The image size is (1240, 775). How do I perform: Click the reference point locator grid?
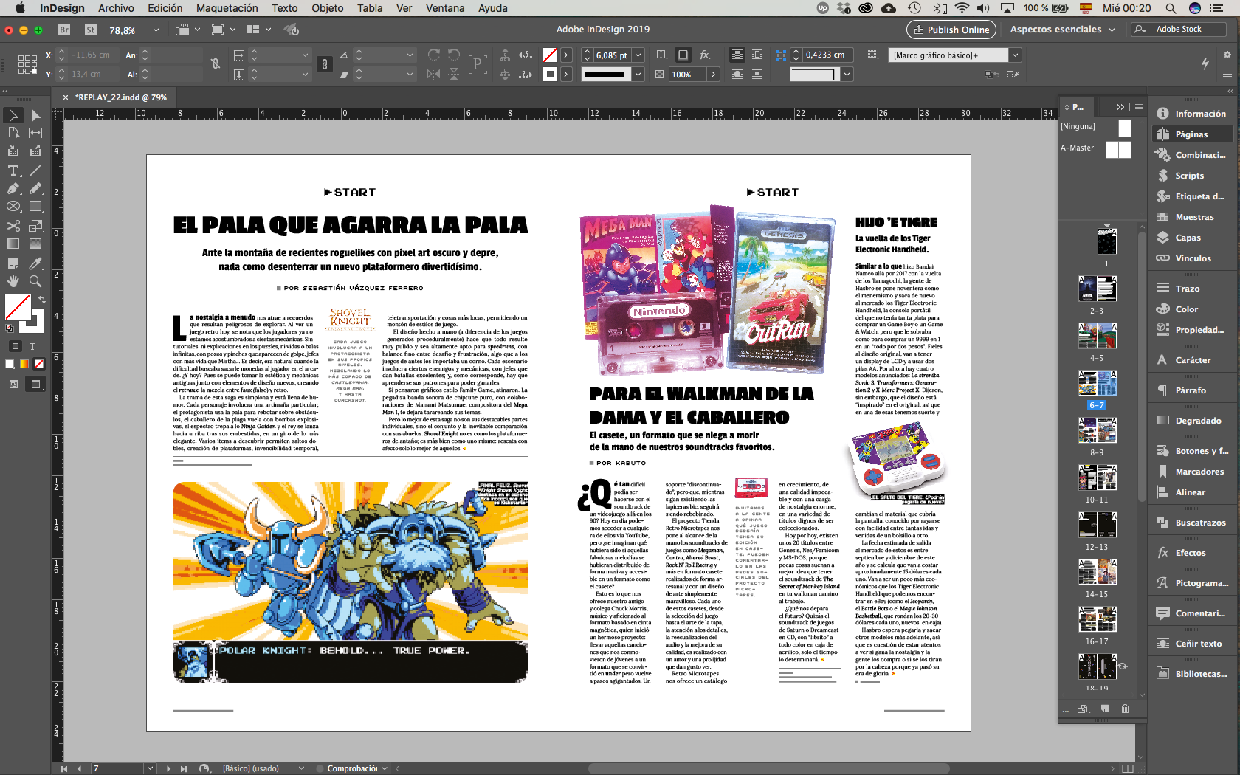coord(27,64)
